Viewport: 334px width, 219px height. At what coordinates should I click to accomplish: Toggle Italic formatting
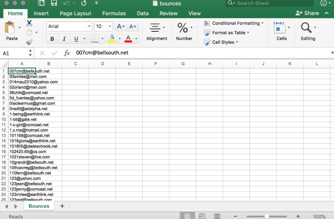pyautogui.click(x=64, y=39)
